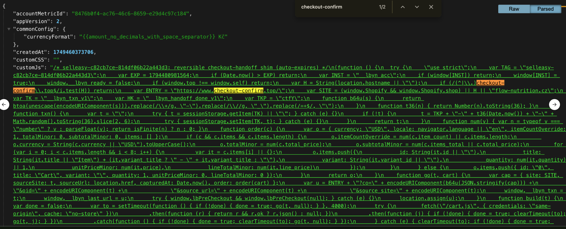Go to previous search match arrow
This screenshot has width=566, height=229.
point(403,7)
